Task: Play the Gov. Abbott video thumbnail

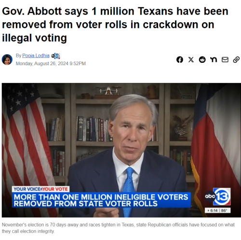Action: click(121, 150)
